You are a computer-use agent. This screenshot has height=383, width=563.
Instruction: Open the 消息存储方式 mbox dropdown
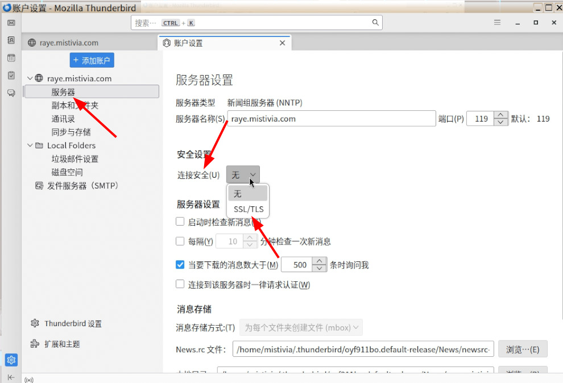301,327
